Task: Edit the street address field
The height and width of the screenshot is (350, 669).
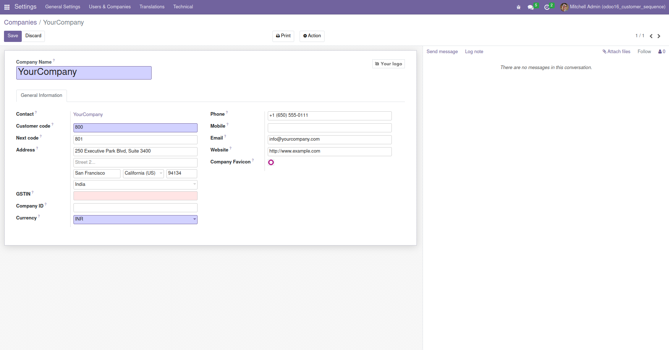Action: [x=135, y=151]
